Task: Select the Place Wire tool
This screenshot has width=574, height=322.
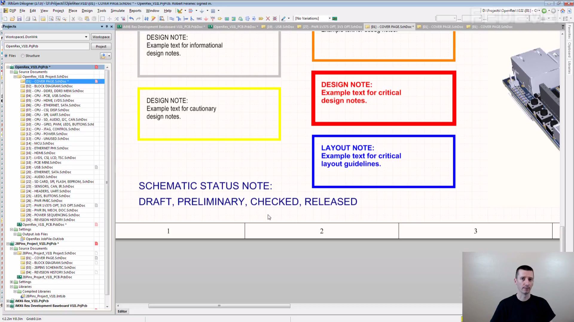Action: click(x=172, y=19)
